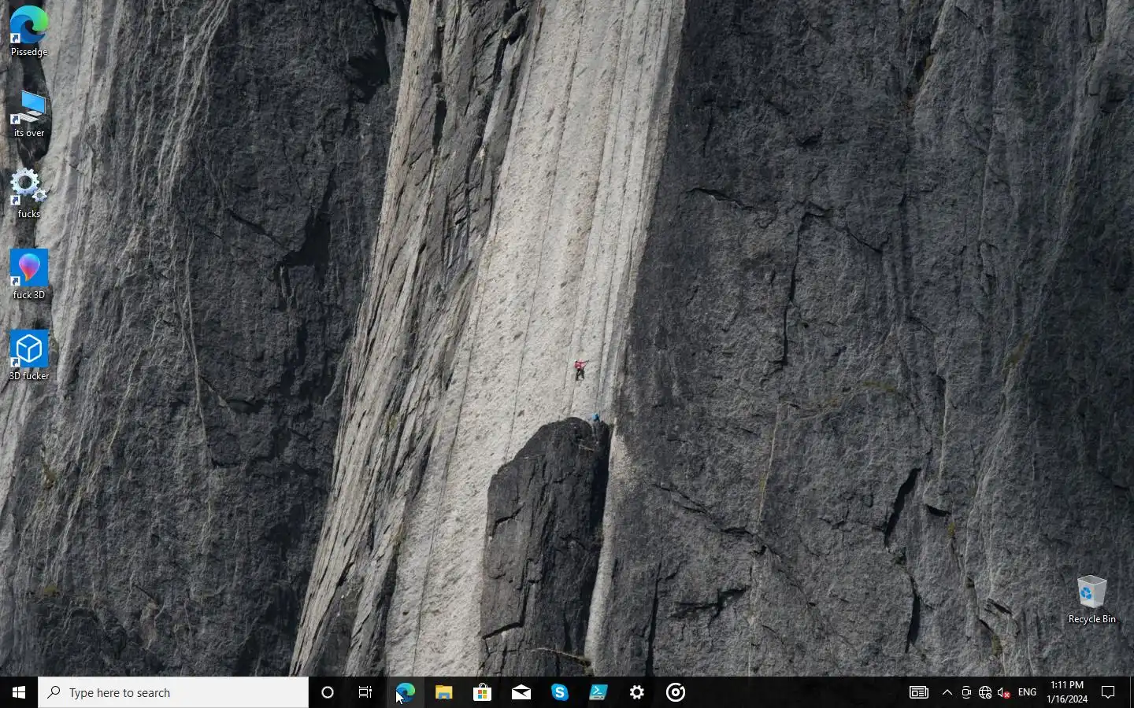The width and height of the screenshot is (1134, 708).
Task: Open Task View on the taskbar
Action: click(x=365, y=692)
